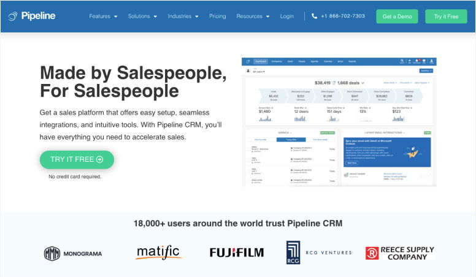This screenshot has width=476, height=277.
Task: Click the profile icon in dashboard preview top bar
Action: point(431,61)
